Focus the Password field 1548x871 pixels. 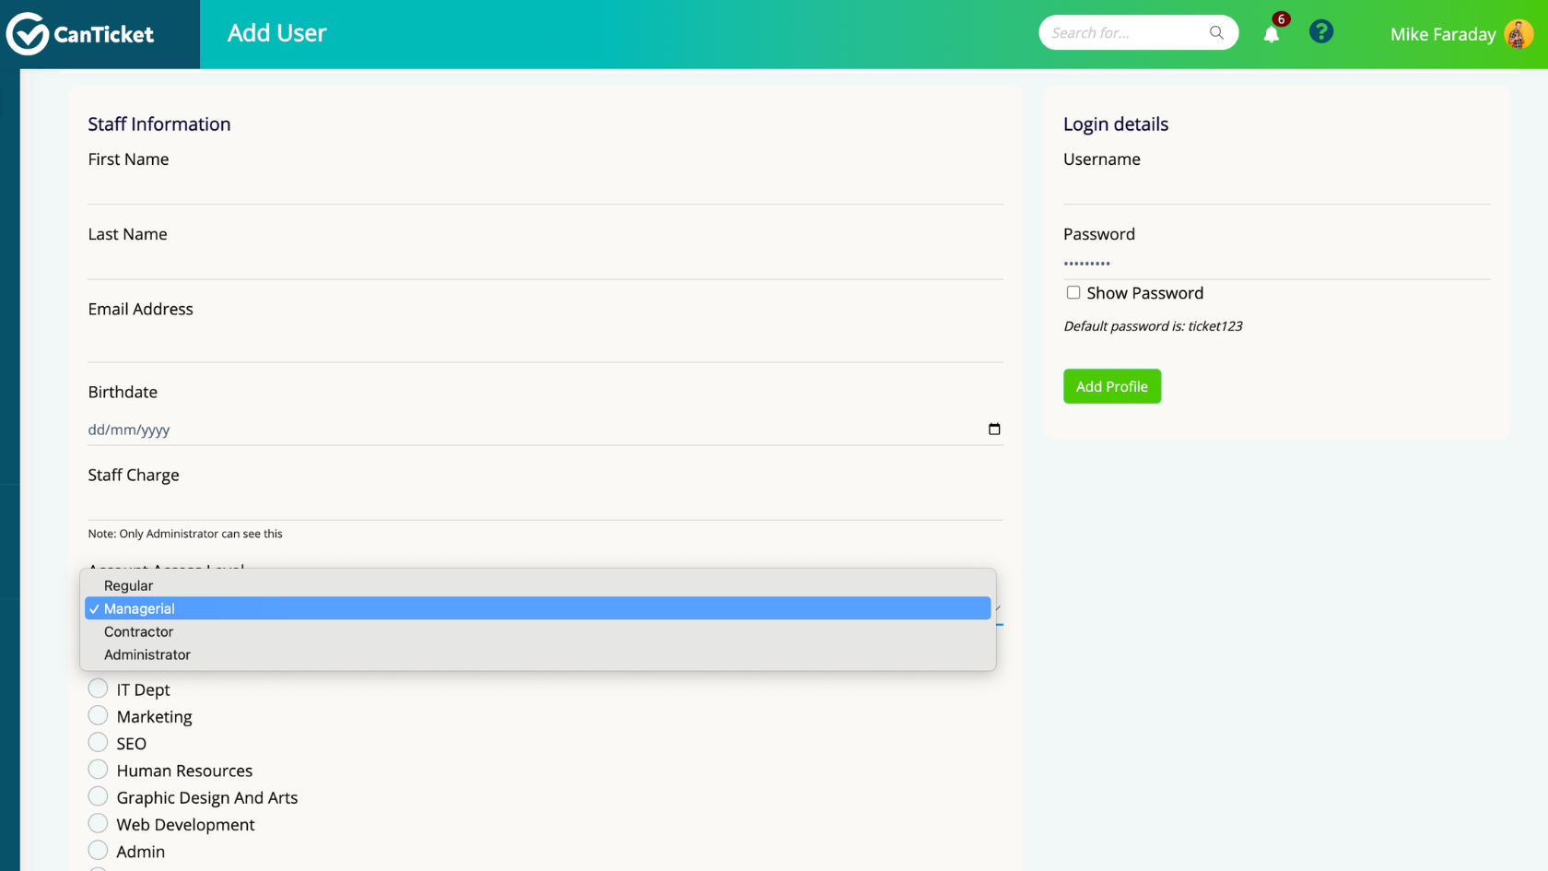[x=1277, y=264]
